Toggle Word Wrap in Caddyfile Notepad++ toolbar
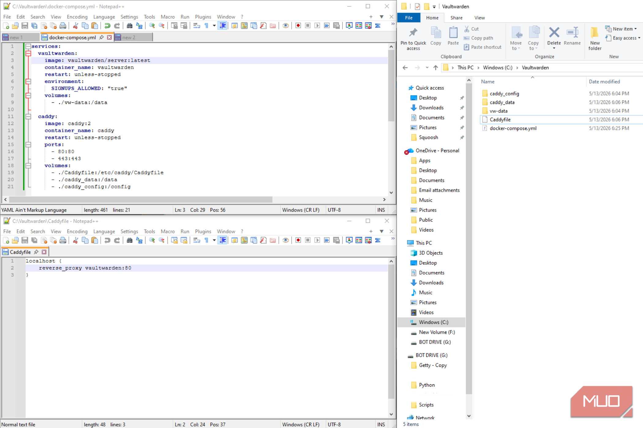The height and width of the screenshot is (428, 643). (197, 240)
